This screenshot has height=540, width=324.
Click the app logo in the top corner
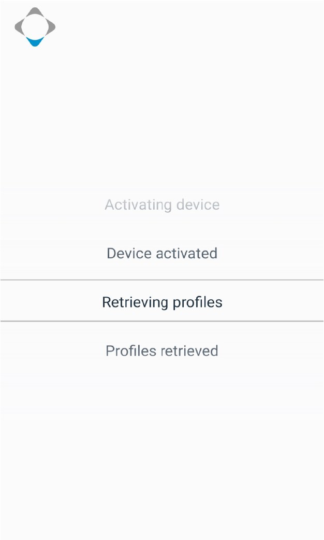35,27
